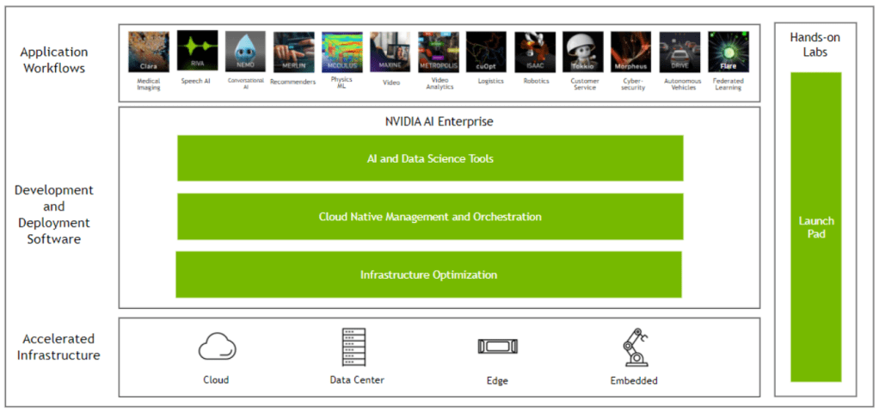The height and width of the screenshot is (413, 879).
Task: Select the MODULUS Physics ML tile
Action: 341,52
